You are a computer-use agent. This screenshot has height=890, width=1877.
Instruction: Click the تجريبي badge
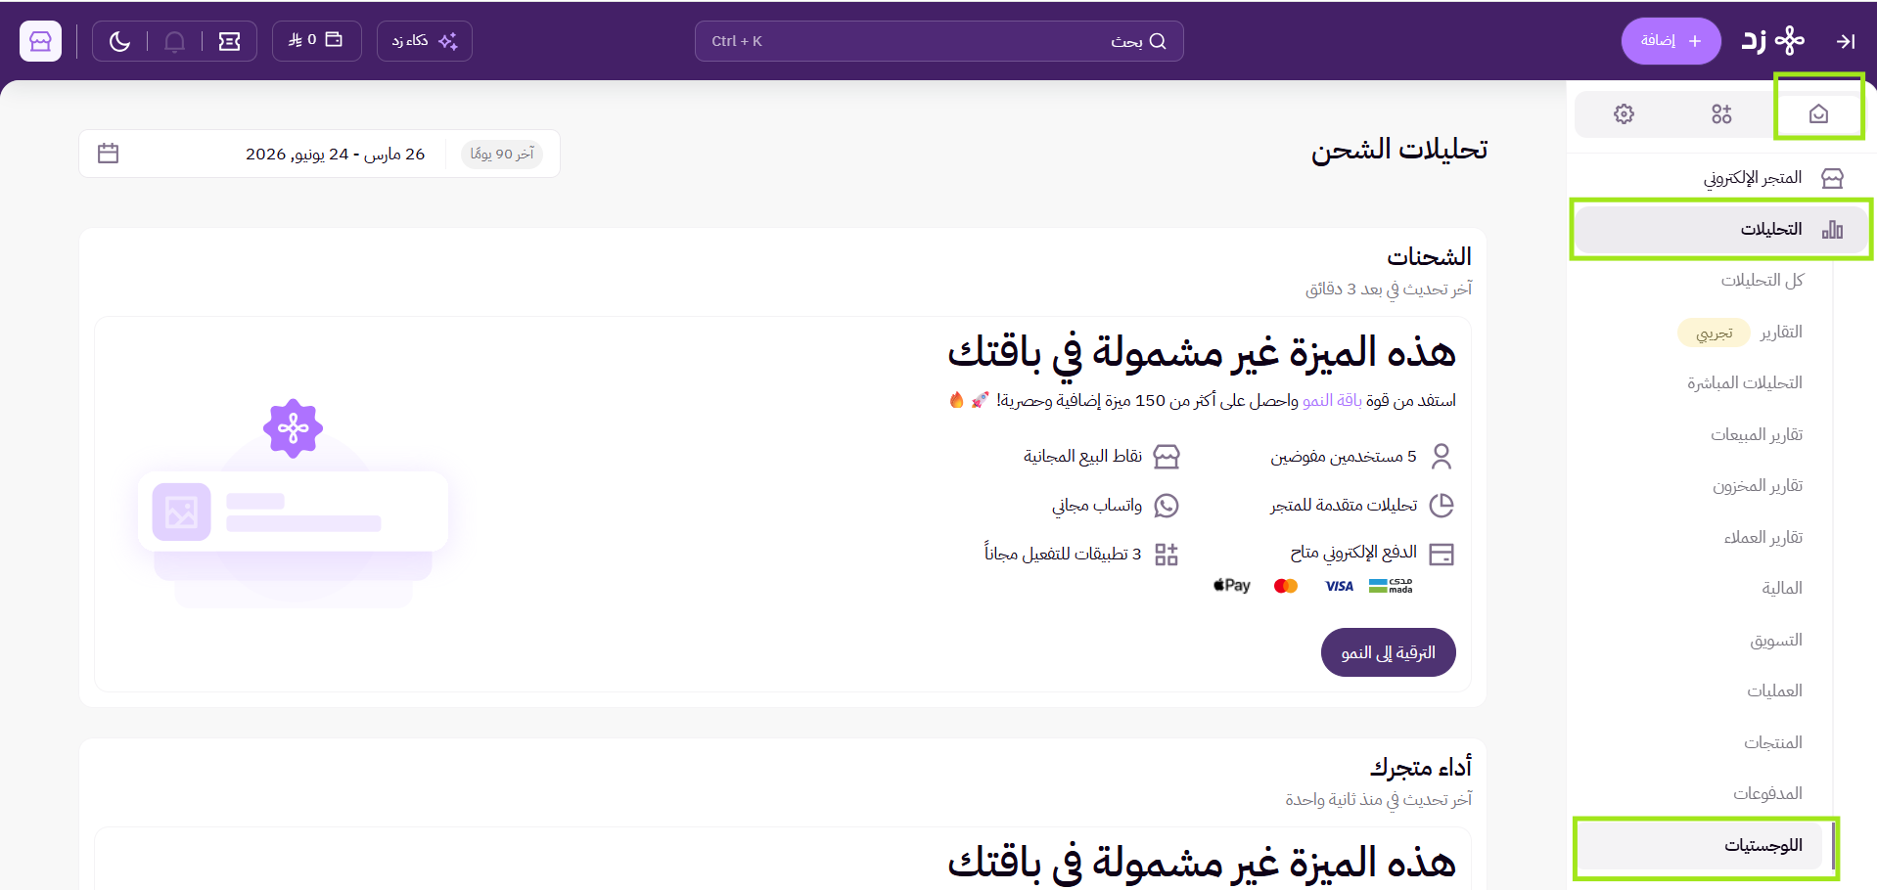(x=1714, y=334)
